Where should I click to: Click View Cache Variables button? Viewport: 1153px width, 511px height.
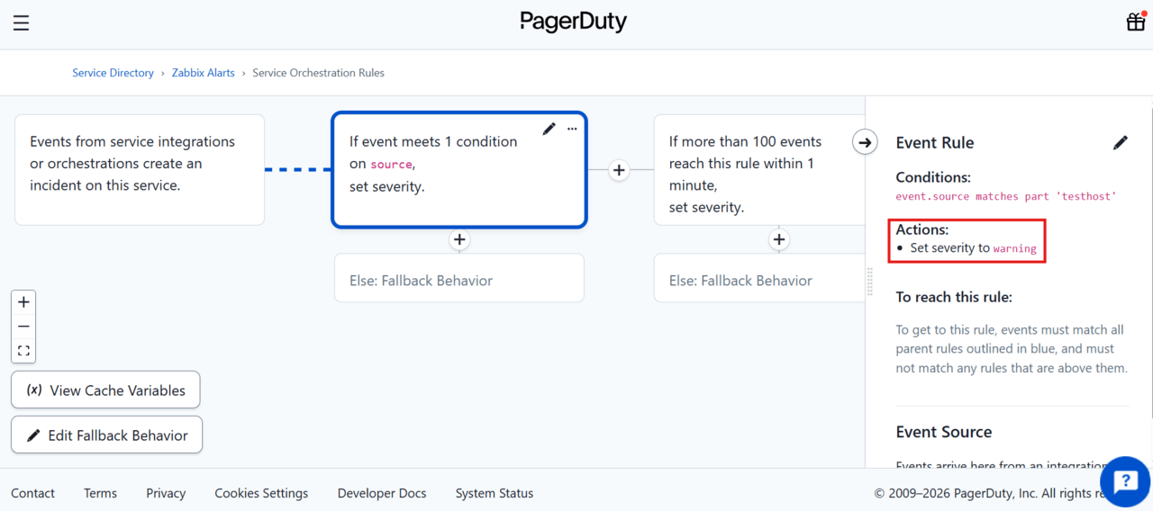pos(105,390)
